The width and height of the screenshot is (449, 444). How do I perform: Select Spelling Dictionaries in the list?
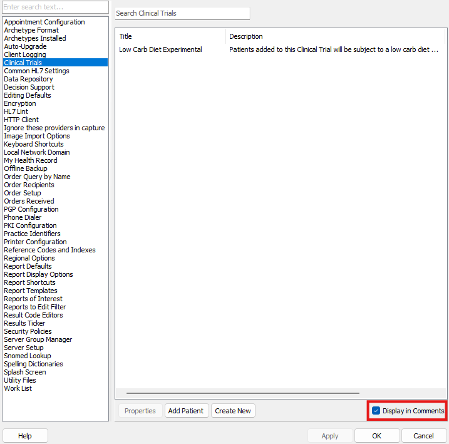33,364
